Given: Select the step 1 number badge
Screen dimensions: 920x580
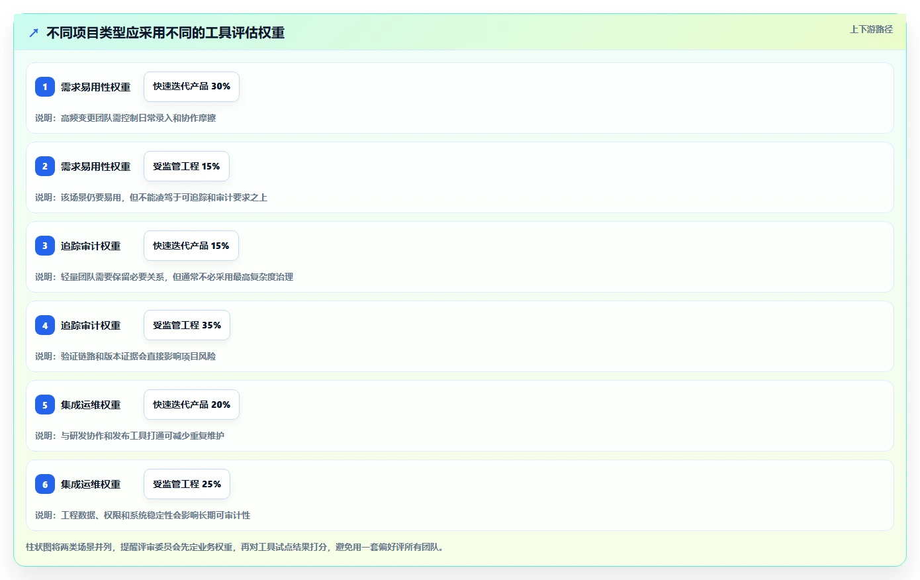Looking at the screenshot, I should [x=45, y=87].
